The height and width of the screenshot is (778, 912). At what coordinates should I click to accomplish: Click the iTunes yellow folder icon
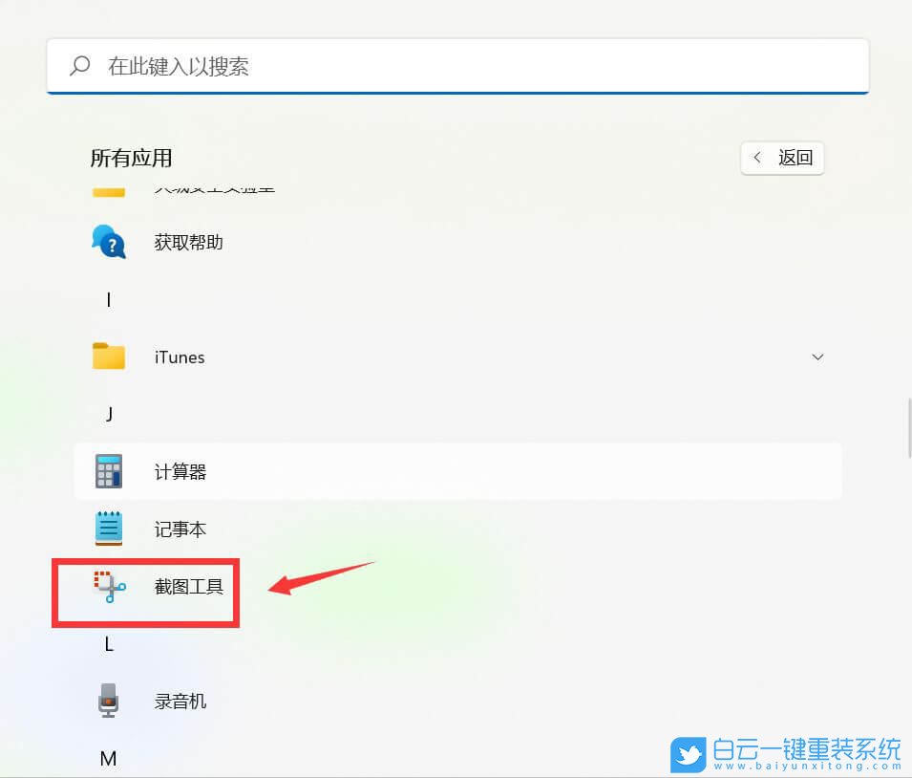108,356
